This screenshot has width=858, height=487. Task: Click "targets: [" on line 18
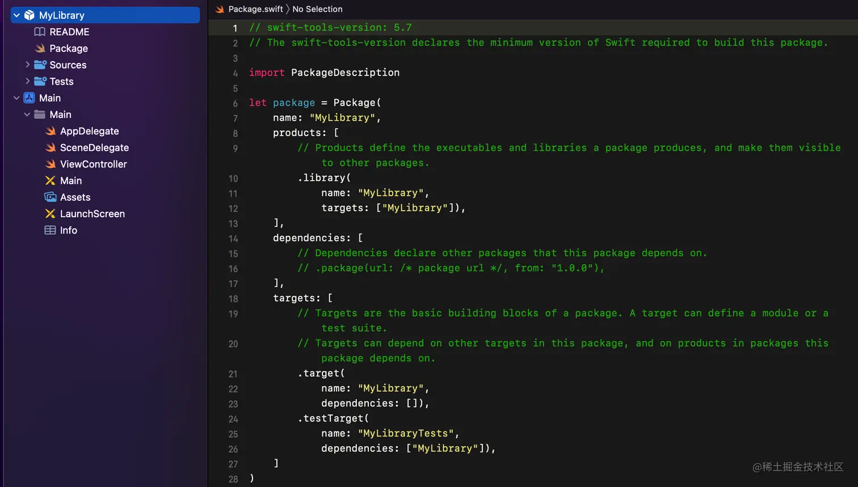click(x=303, y=298)
